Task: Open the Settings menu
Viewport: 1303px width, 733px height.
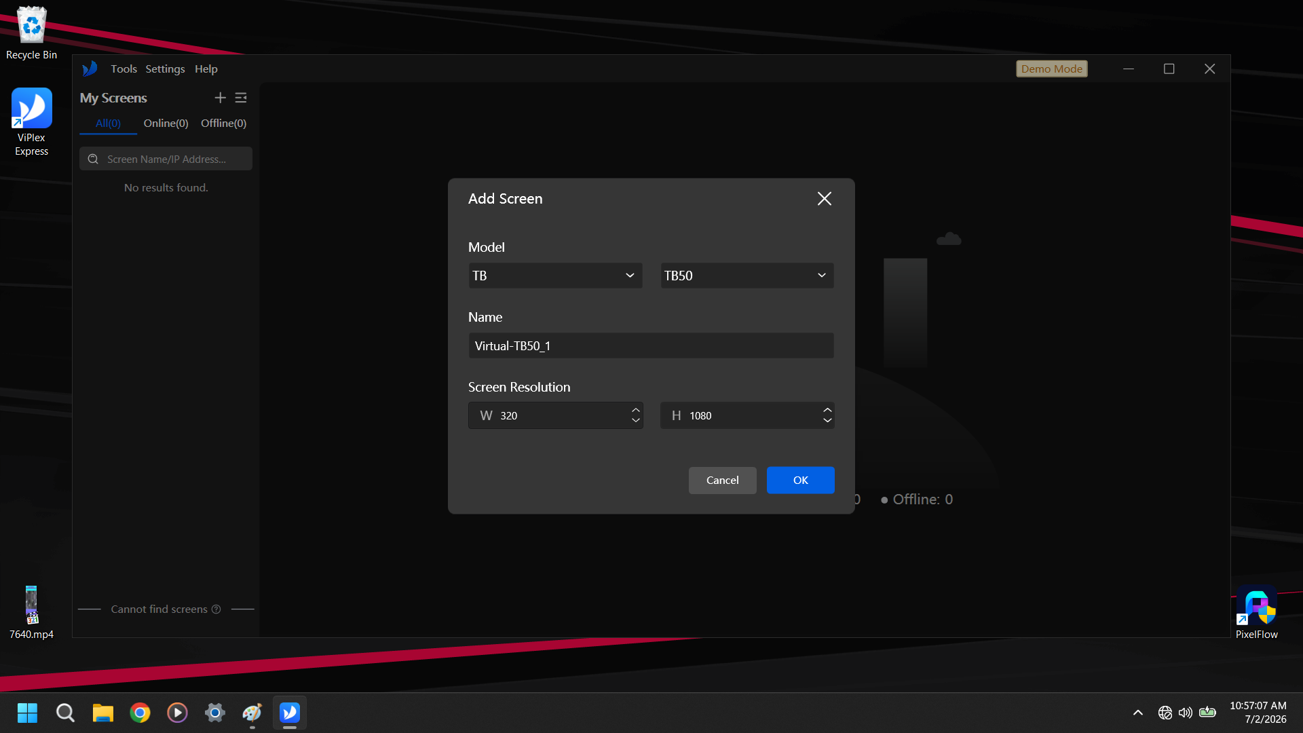Action: tap(165, 69)
